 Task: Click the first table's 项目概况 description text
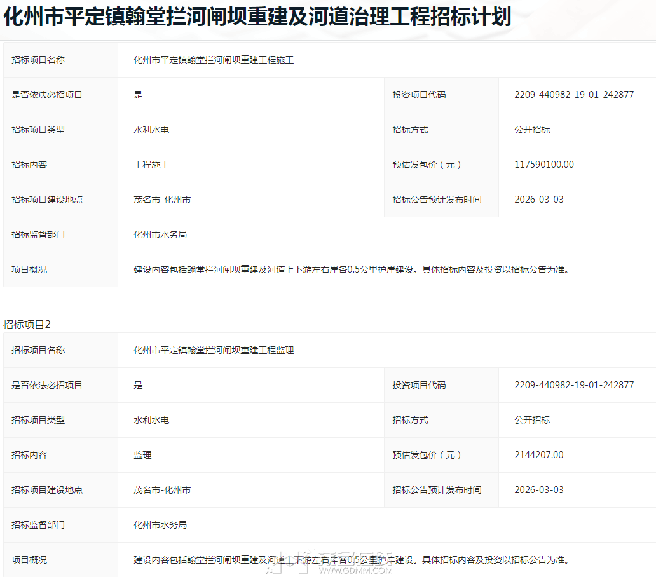[350, 269]
